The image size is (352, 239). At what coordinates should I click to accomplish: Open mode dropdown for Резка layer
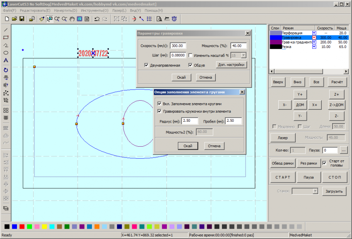314,47
